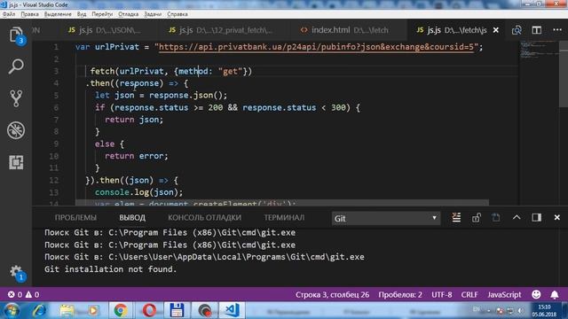Open Chrome from the taskbar

121,310
